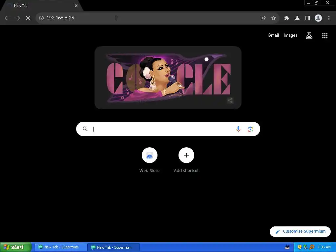336x252 pixels.
Task: Click the 4:36 AM clock
Action: [x=324, y=247]
